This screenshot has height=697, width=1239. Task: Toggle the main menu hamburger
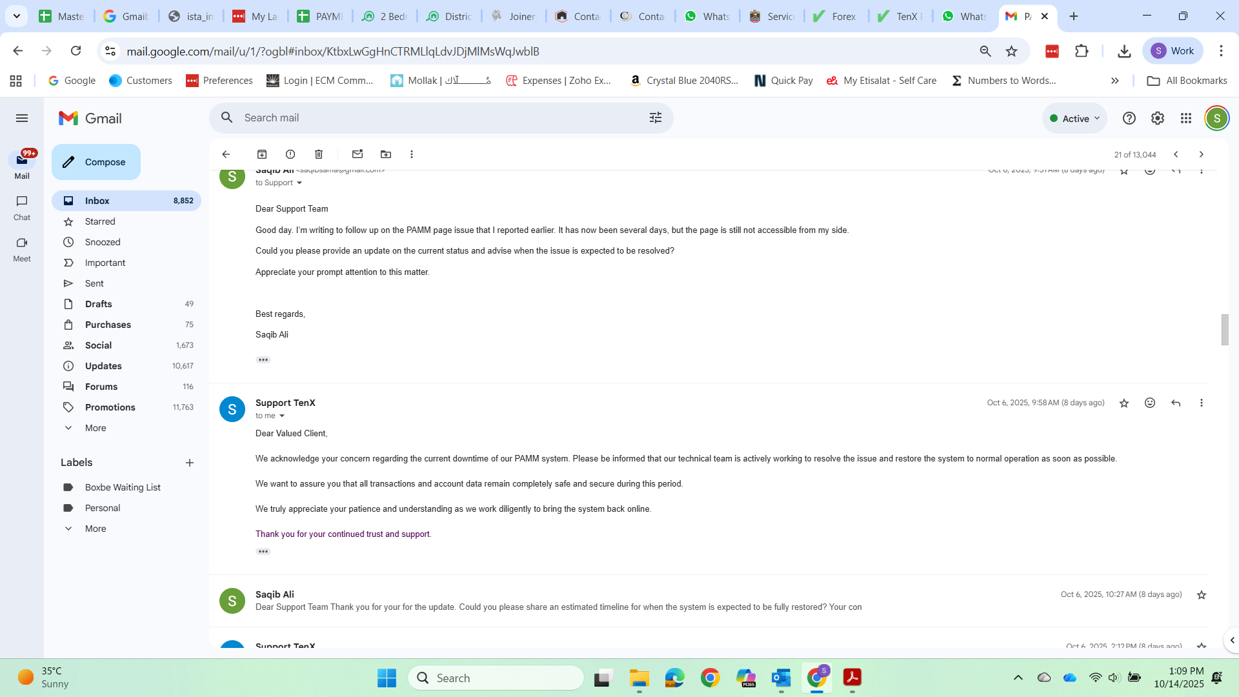(x=22, y=118)
